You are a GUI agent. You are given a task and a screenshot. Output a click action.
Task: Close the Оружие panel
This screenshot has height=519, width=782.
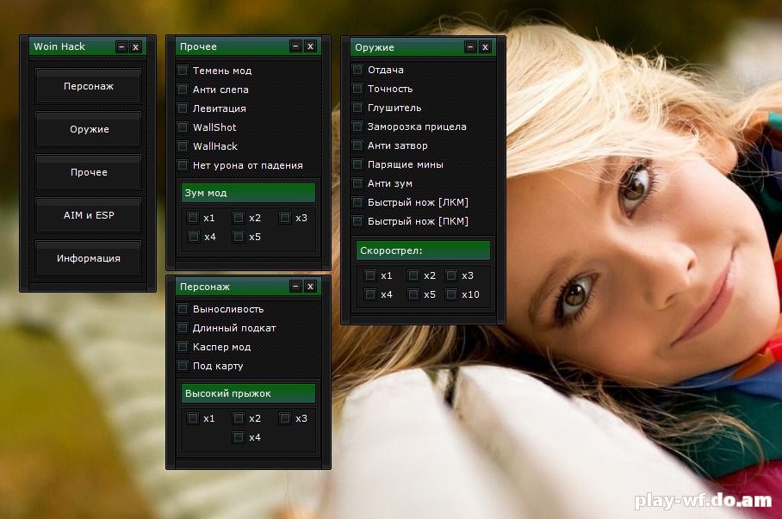point(485,46)
